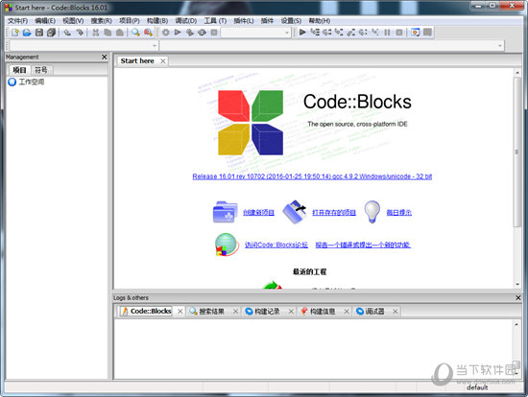Click the Redo arrow icon
Image resolution: width=528 pixels, height=397 pixels.
80,33
